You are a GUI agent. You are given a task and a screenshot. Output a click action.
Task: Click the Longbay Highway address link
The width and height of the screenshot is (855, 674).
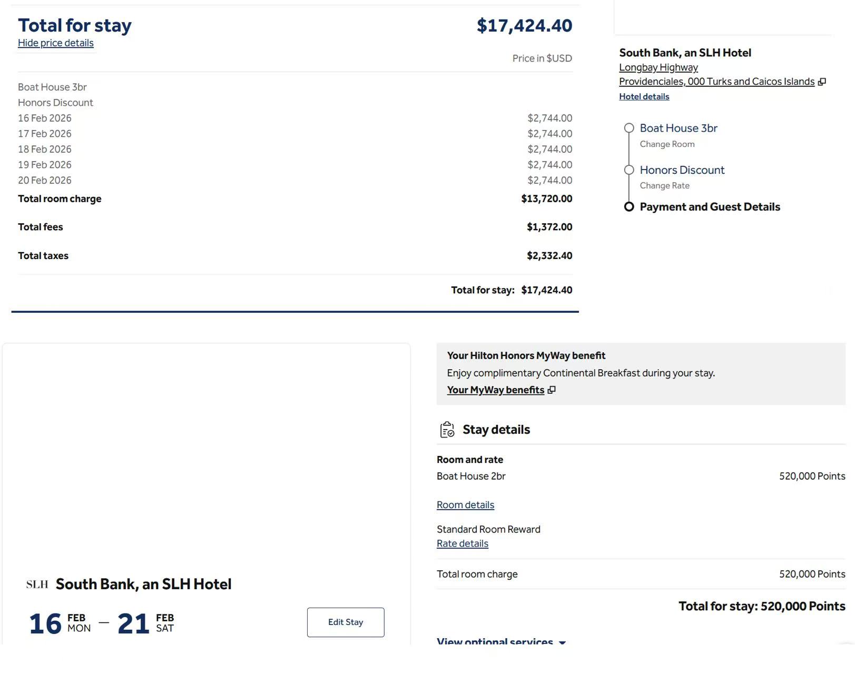point(659,67)
